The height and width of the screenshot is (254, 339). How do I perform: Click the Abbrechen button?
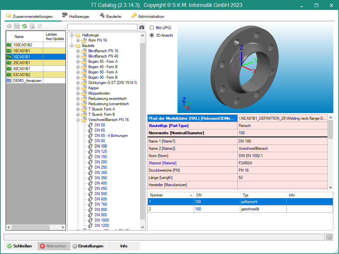click(54, 246)
